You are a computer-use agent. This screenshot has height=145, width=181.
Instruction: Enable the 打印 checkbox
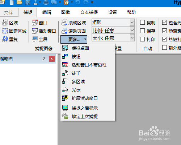tap(142, 39)
